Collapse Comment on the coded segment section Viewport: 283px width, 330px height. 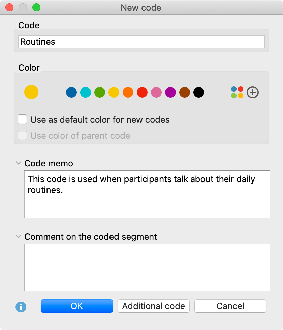18,237
